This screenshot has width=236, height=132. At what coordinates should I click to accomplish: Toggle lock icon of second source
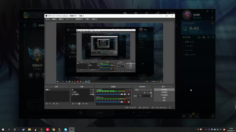click(x=93, y=92)
